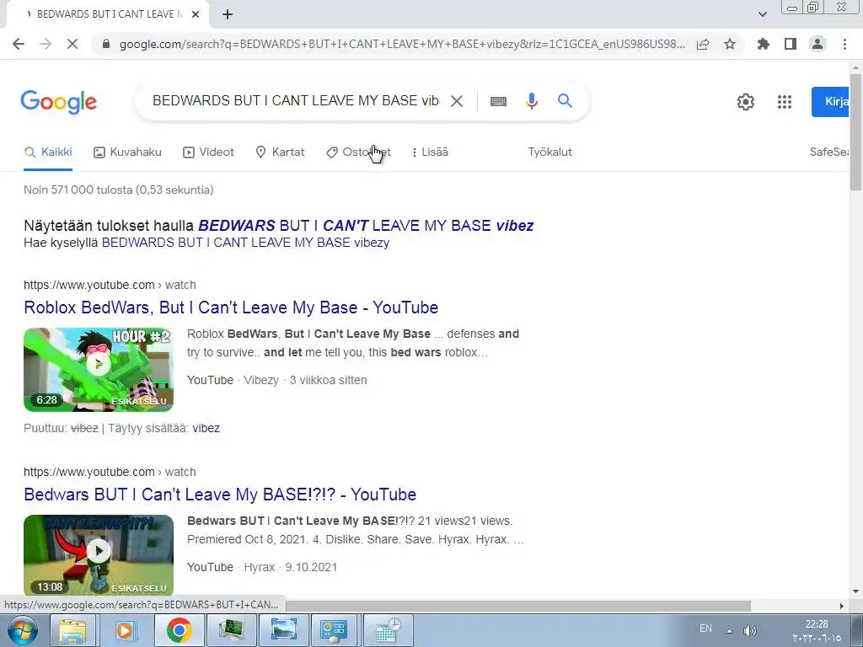Expand the Lisää more menu
Screen dimensions: 863x647
coord(430,152)
